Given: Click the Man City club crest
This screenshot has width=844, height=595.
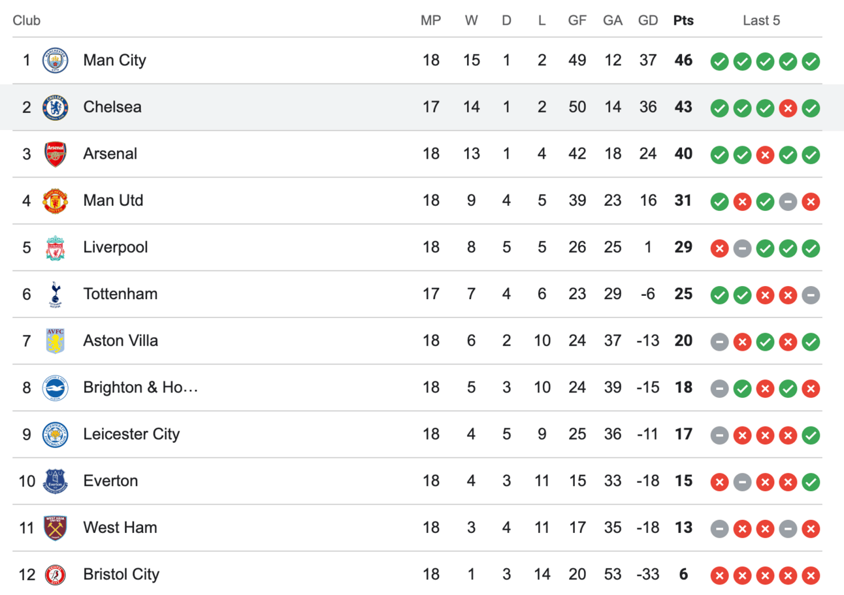Looking at the screenshot, I should click(55, 61).
